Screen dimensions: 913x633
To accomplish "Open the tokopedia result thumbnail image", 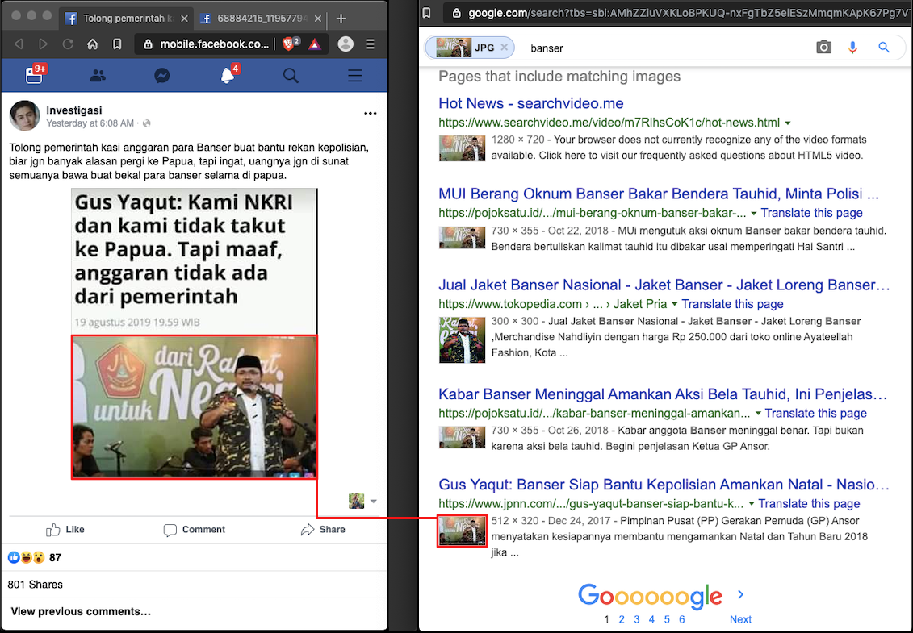I will [x=462, y=339].
